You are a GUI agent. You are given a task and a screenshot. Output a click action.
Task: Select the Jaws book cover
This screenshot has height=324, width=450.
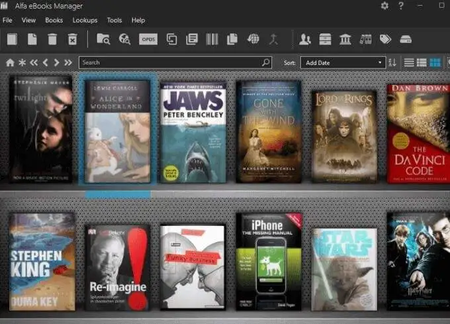pos(193,133)
